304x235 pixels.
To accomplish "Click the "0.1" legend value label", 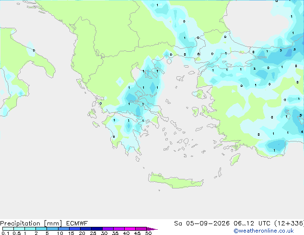I will pyautogui.click(x=5, y=233).
